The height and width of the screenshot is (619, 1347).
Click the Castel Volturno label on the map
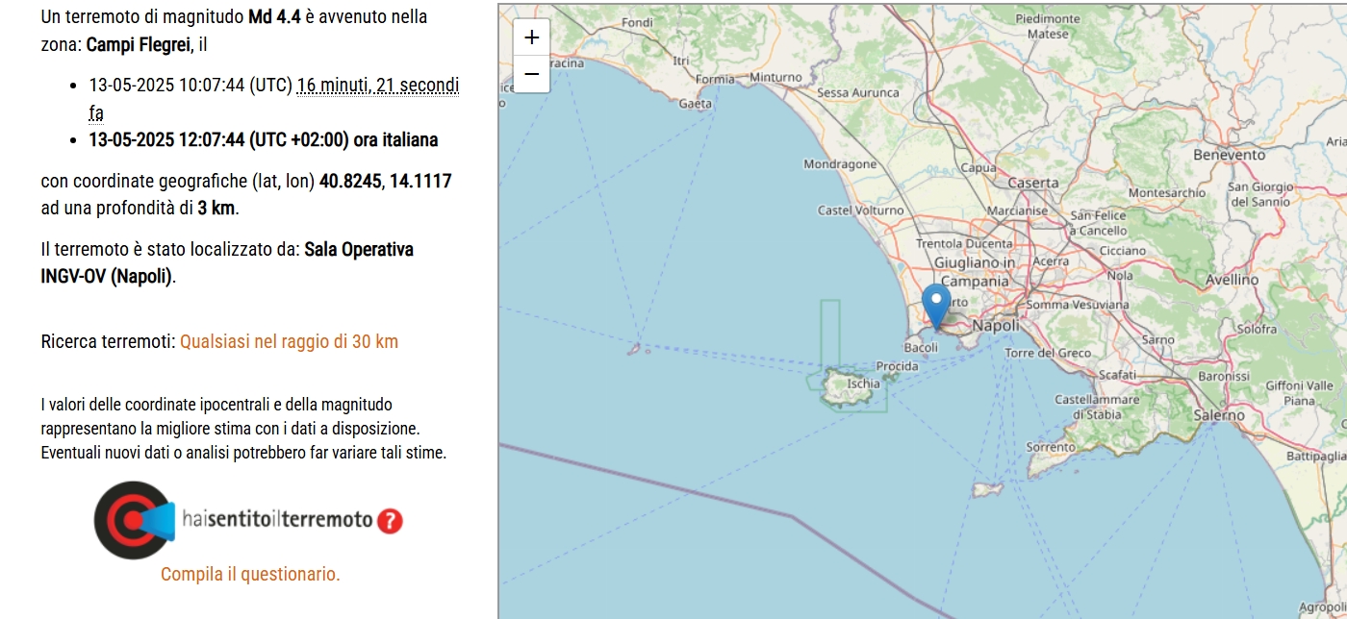[x=860, y=210]
